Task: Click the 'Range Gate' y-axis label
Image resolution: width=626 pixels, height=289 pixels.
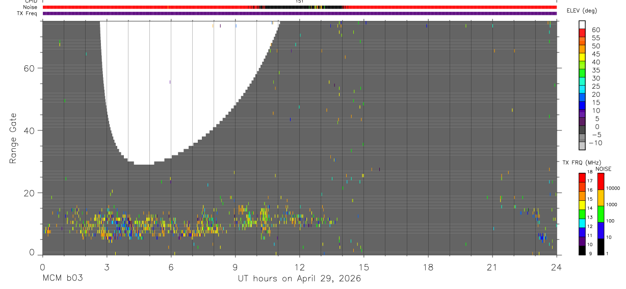Action: tap(13, 138)
